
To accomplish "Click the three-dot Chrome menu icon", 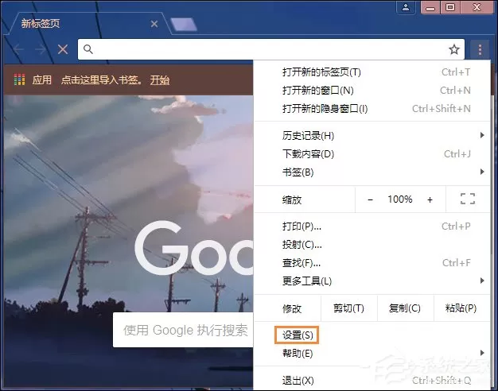I will tap(480, 49).
